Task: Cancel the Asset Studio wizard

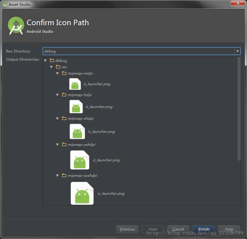Action: point(178,229)
